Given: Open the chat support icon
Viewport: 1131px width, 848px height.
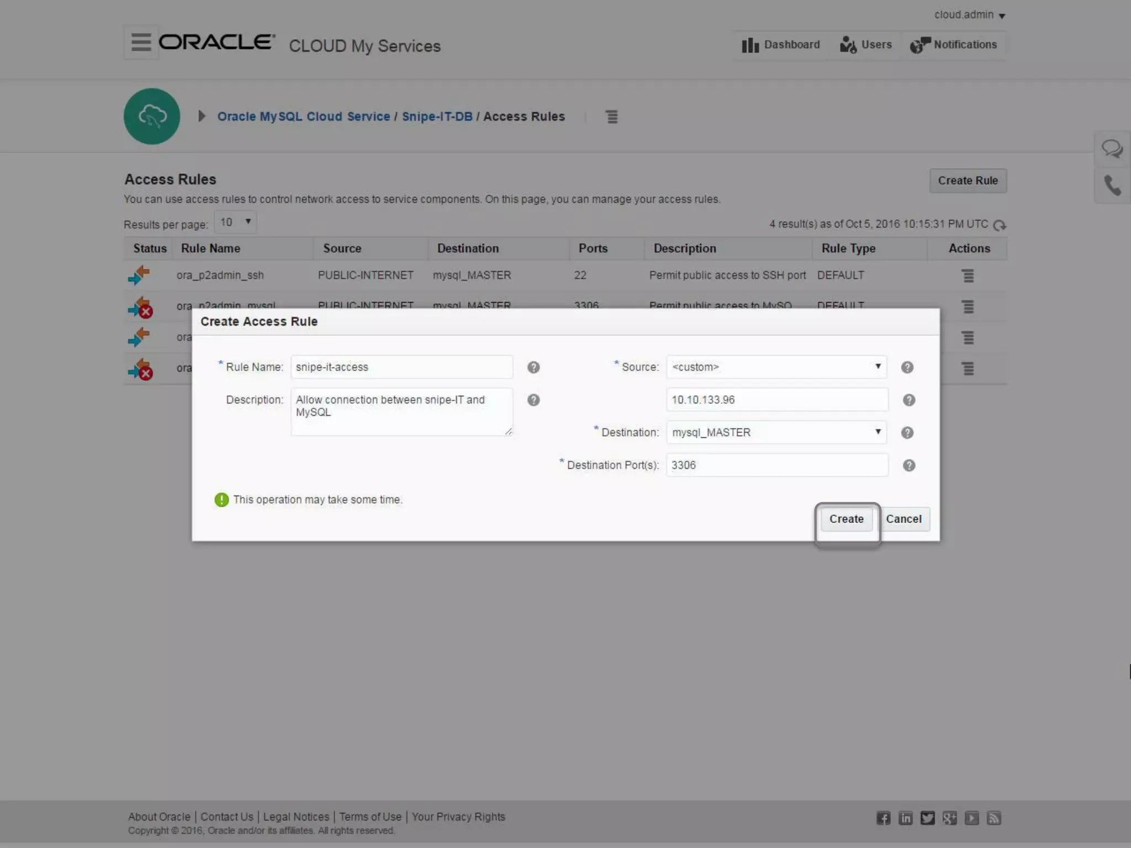Looking at the screenshot, I should (x=1112, y=149).
